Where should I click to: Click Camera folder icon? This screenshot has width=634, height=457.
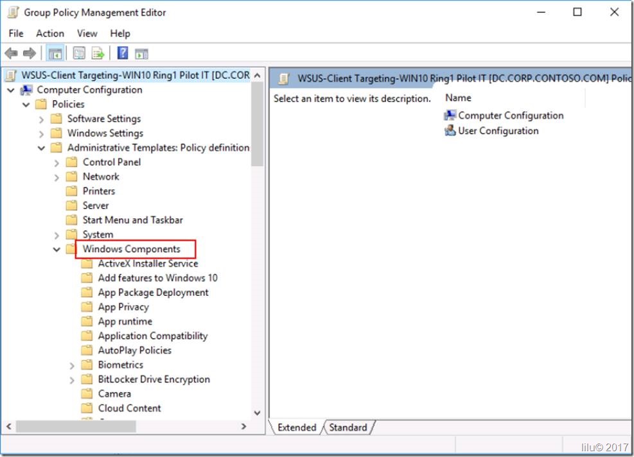[x=87, y=394]
